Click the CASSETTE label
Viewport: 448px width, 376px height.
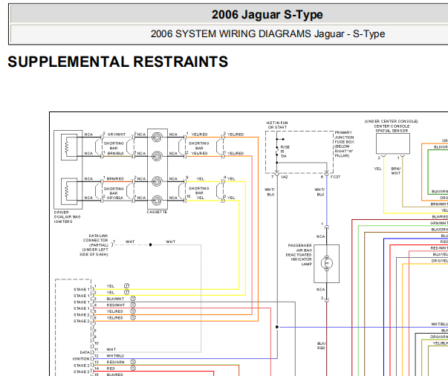point(157,212)
